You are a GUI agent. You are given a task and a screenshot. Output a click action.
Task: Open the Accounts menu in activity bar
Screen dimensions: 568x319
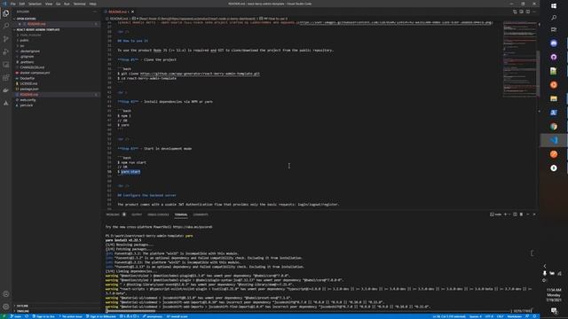pos(6,294)
